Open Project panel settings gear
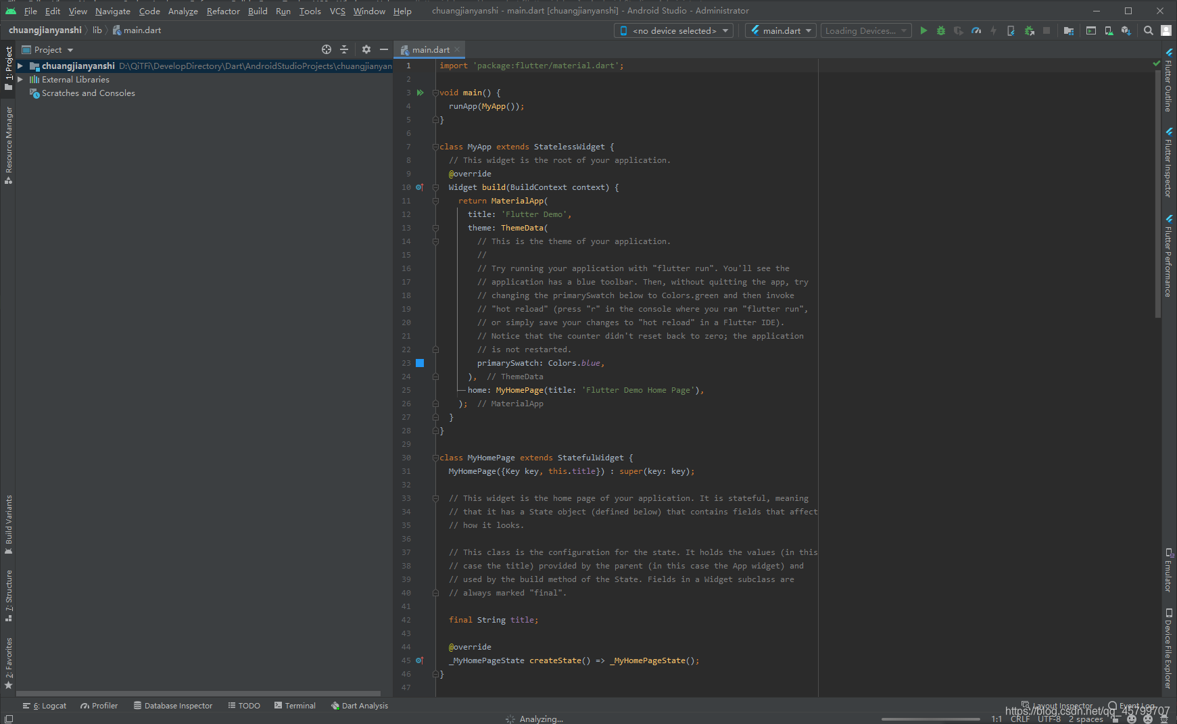Screen dimensions: 1177x724 coord(366,49)
